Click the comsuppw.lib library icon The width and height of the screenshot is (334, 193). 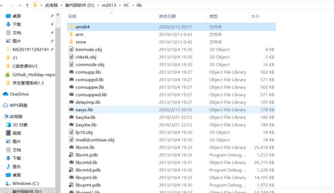pyautogui.click(x=71, y=87)
